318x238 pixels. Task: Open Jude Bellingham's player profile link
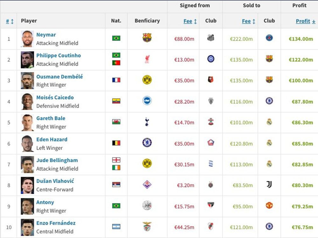point(57,160)
